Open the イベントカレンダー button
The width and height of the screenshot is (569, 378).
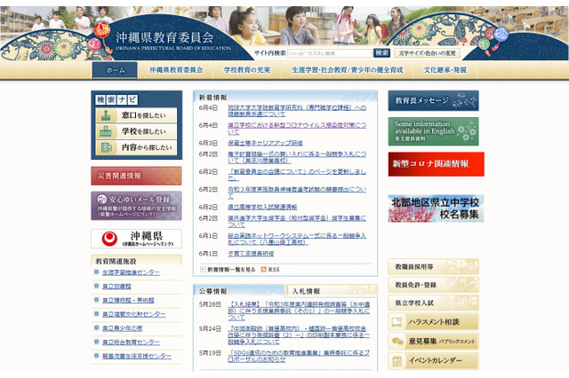click(x=433, y=360)
